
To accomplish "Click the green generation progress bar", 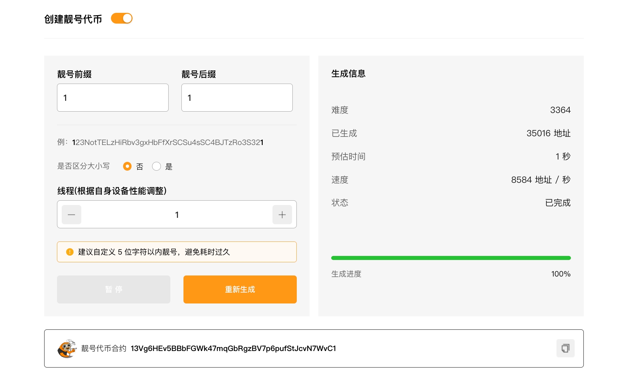I will click(451, 258).
